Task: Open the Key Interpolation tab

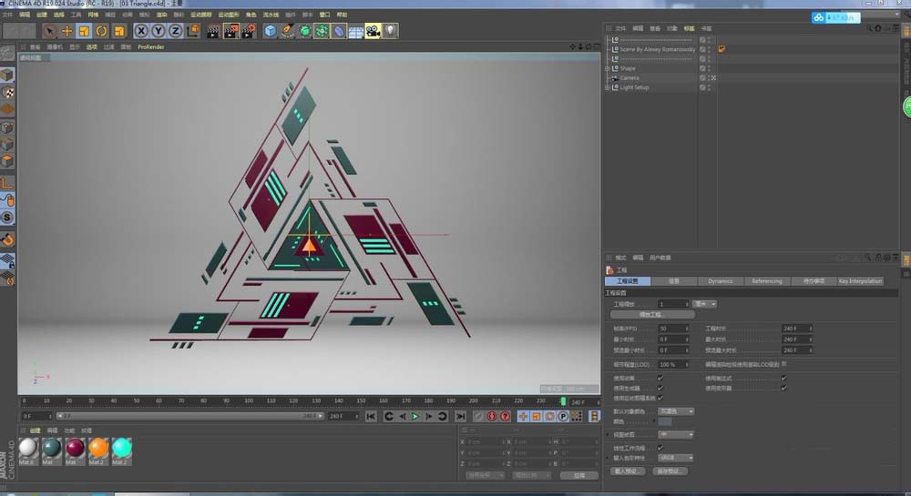Action: [860, 281]
